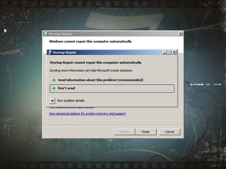Screen dimensions: 226x169
Task: Close the inner Startup Repair dialog
Action: coord(174,52)
